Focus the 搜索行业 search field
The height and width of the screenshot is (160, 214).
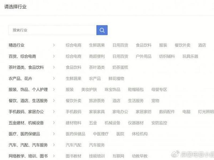pos(52,30)
